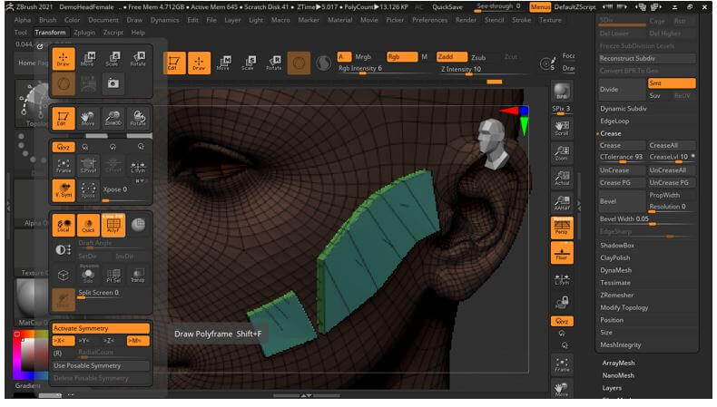717x407 pixels.
Task: Click Use Posable Symmetry
Action: (101, 365)
